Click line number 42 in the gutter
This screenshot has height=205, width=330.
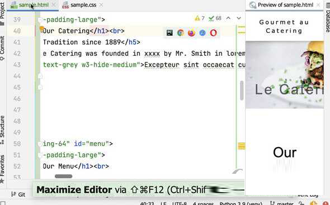(x=17, y=53)
